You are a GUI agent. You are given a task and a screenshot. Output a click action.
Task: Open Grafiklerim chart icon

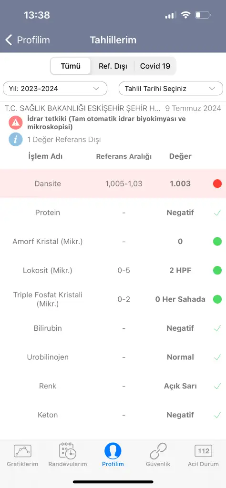[x=22, y=451]
